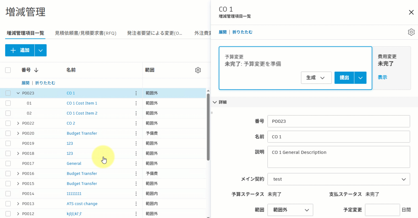Open the kebab menu for Budget Transfer P0020

(136, 133)
